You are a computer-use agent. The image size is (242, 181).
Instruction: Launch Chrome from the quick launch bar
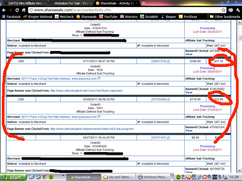44,177
